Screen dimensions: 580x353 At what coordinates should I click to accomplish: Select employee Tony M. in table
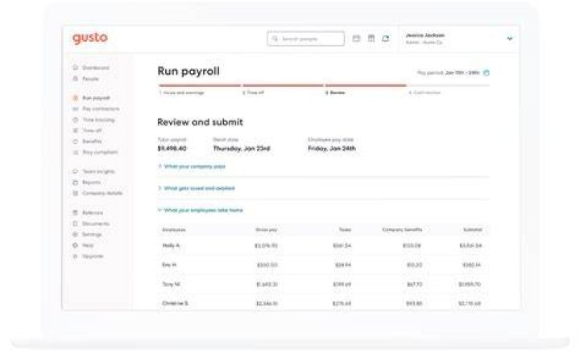[x=171, y=285]
